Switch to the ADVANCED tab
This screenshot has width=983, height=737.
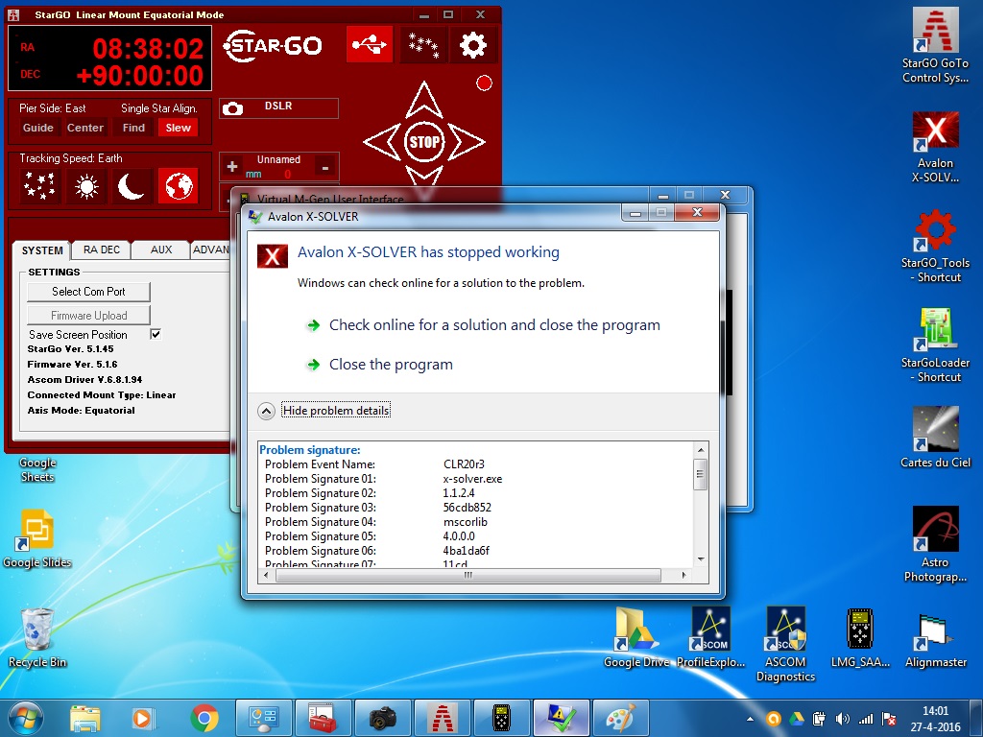click(210, 250)
